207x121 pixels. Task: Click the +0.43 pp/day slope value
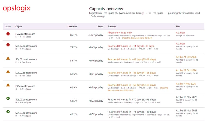click(x=96, y=47)
